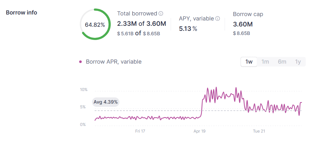312x148 pixels.
Task: Click the Borrow info section title
Action: [x=21, y=13]
